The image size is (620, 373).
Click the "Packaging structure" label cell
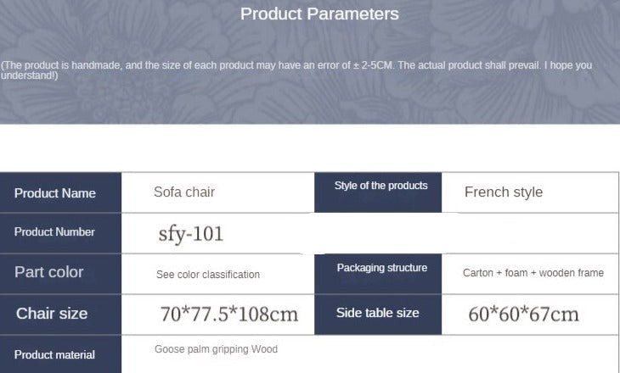[x=381, y=268]
